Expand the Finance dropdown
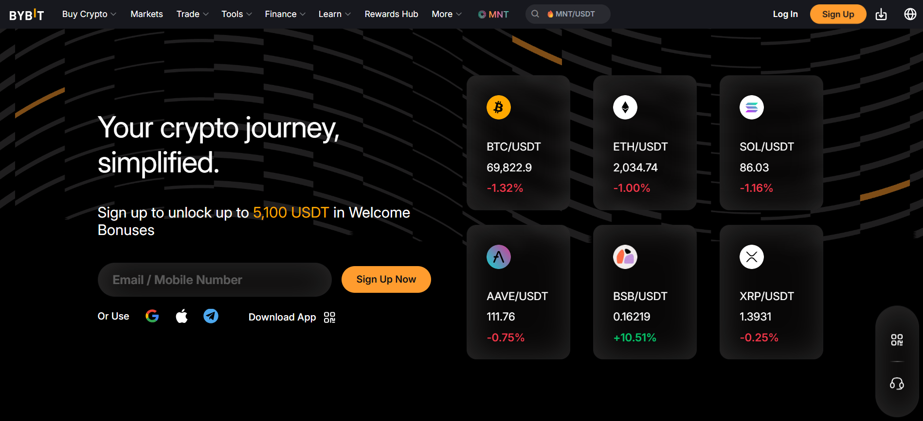The height and width of the screenshot is (421, 923). pos(285,14)
